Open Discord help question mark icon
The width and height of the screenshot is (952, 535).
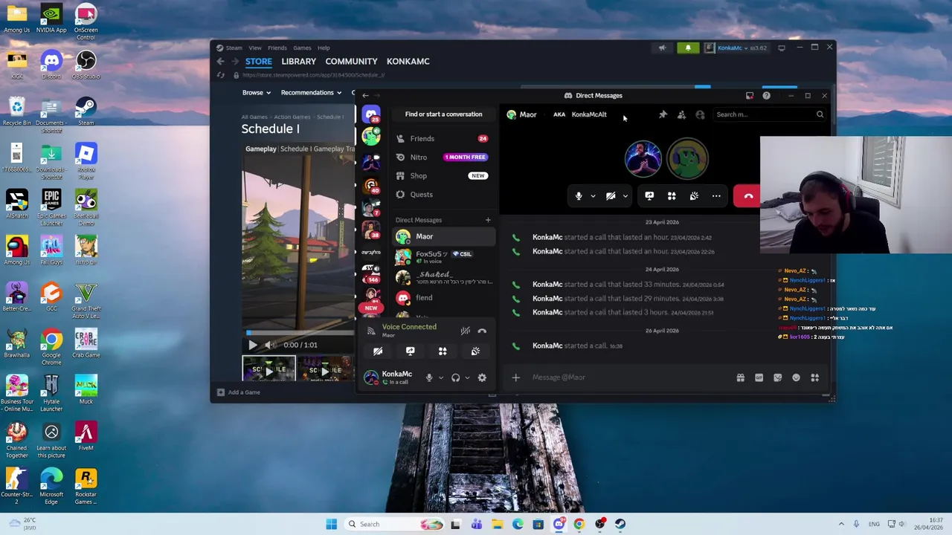tap(766, 95)
